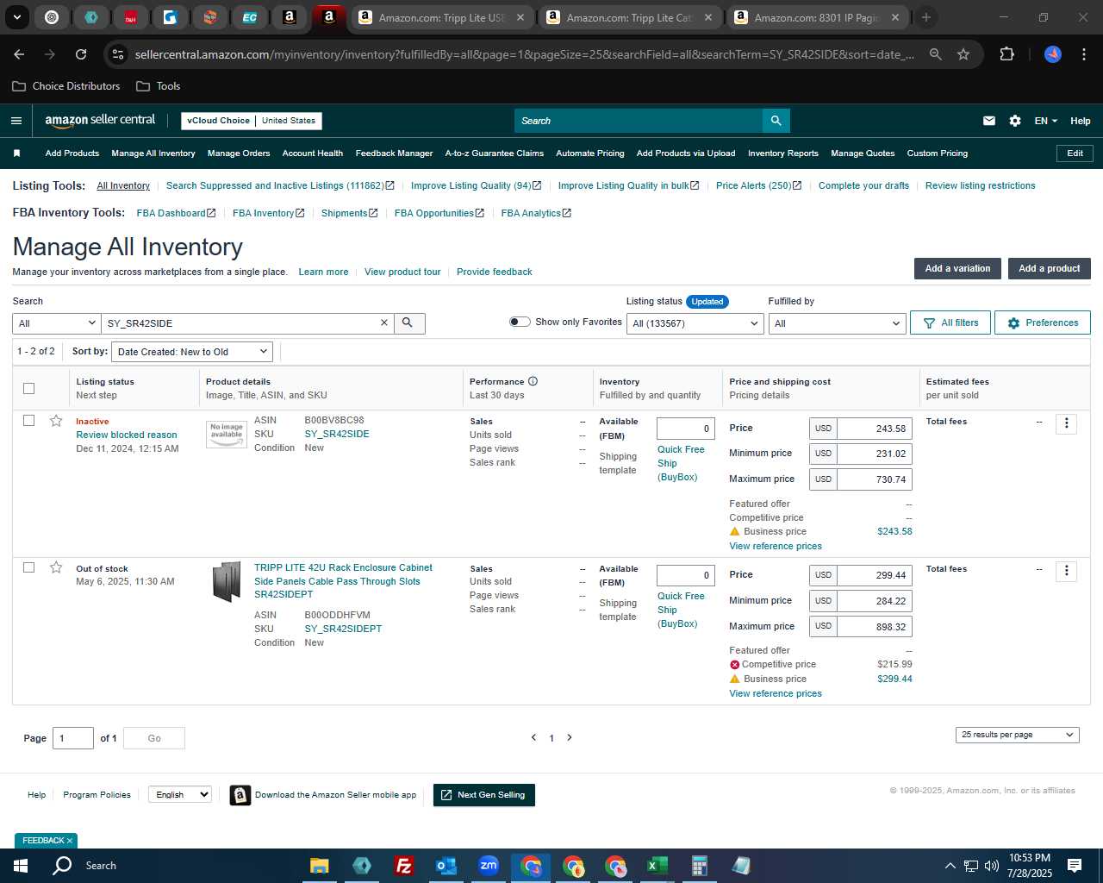This screenshot has width=1103, height=883.
Task: Open the EN language menu in the header
Action: tap(1045, 121)
